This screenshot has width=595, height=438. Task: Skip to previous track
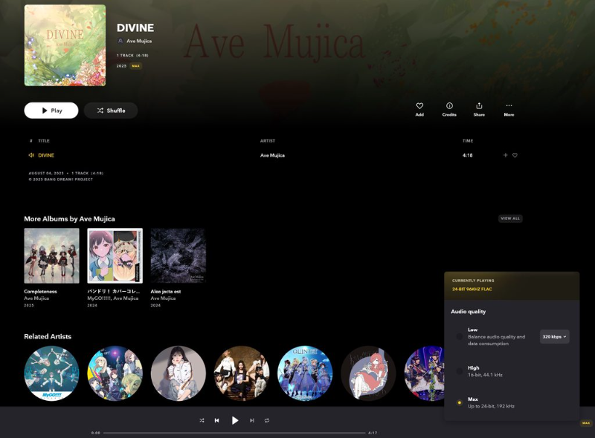(217, 420)
